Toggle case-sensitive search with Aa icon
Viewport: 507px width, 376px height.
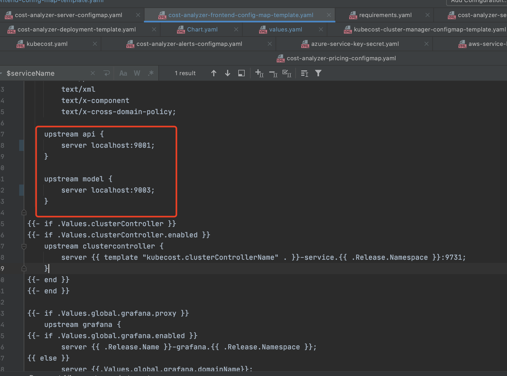(x=123, y=73)
